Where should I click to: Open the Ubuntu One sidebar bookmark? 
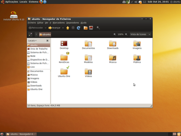coord(38,89)
